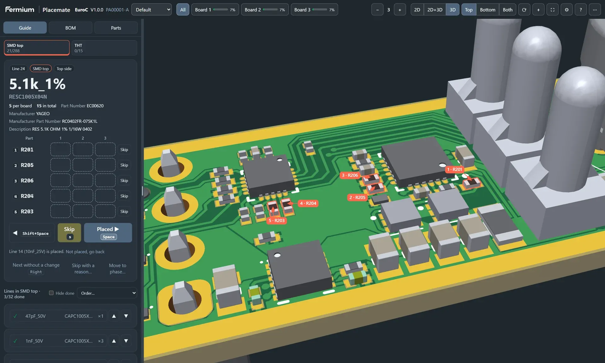The image size is (605, 363).
Task: Toggle R206 placed box for board 2
Action: pos(83,180)
